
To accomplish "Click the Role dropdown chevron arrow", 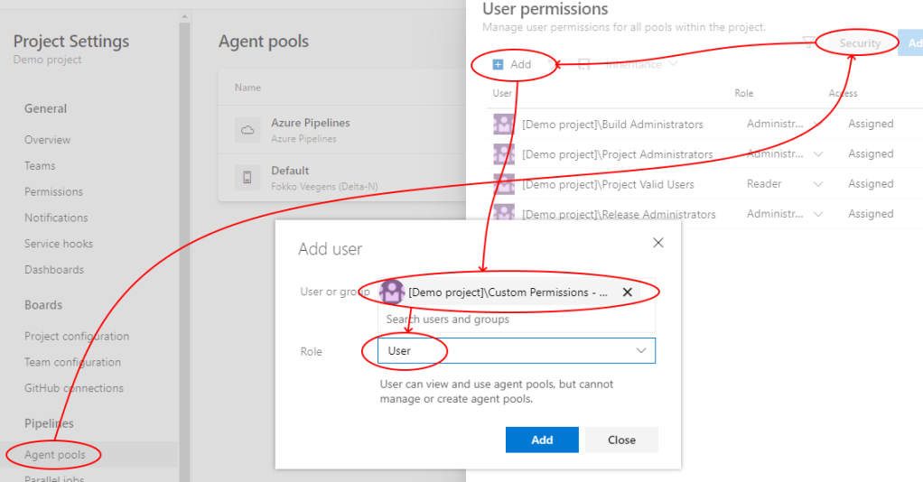I will [641, 351].
